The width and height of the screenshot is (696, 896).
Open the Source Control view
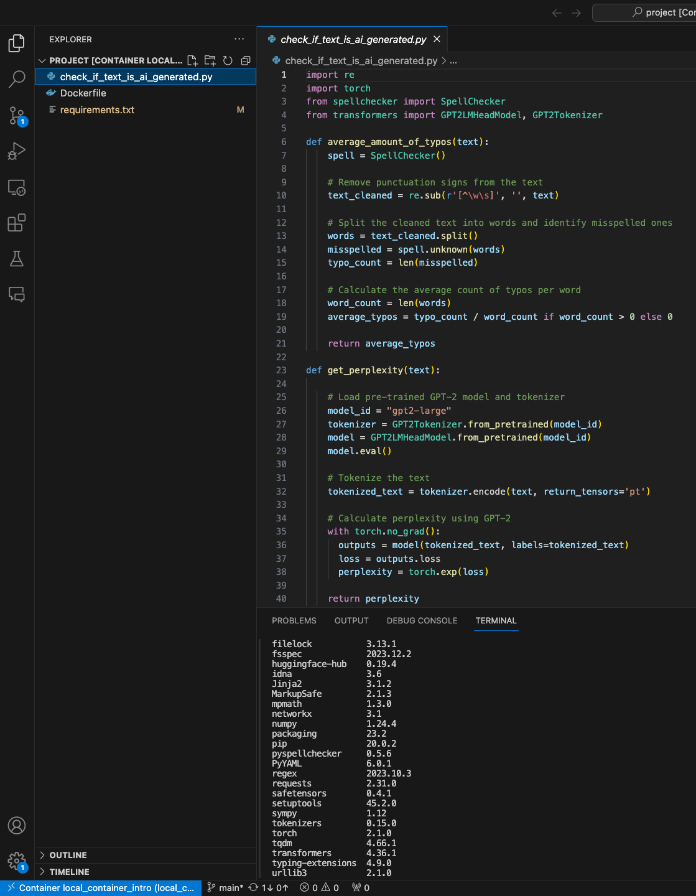coord(17,115)
